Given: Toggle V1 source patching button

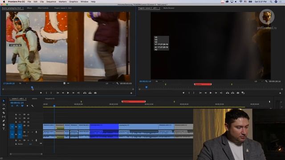Looking at the screenshot, I should pyautogui.click(x=12, y=127).
